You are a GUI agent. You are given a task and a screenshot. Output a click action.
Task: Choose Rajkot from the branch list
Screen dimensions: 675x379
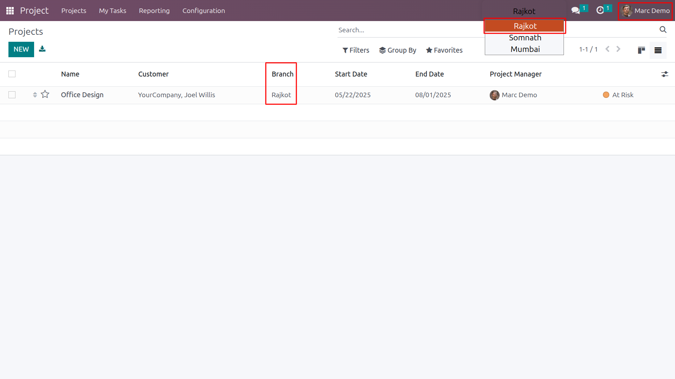[x=525, y=26]
